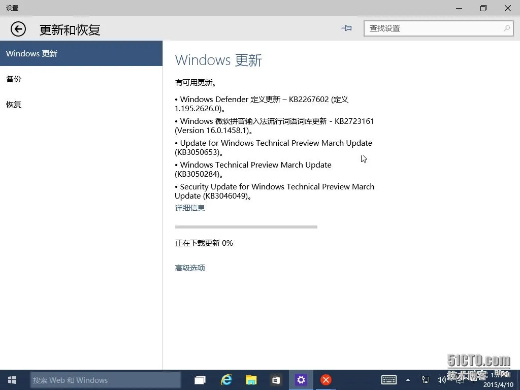Launch Internet Explorer from the taskbar
Screen dimensions: 520x390
coord(226,380)
